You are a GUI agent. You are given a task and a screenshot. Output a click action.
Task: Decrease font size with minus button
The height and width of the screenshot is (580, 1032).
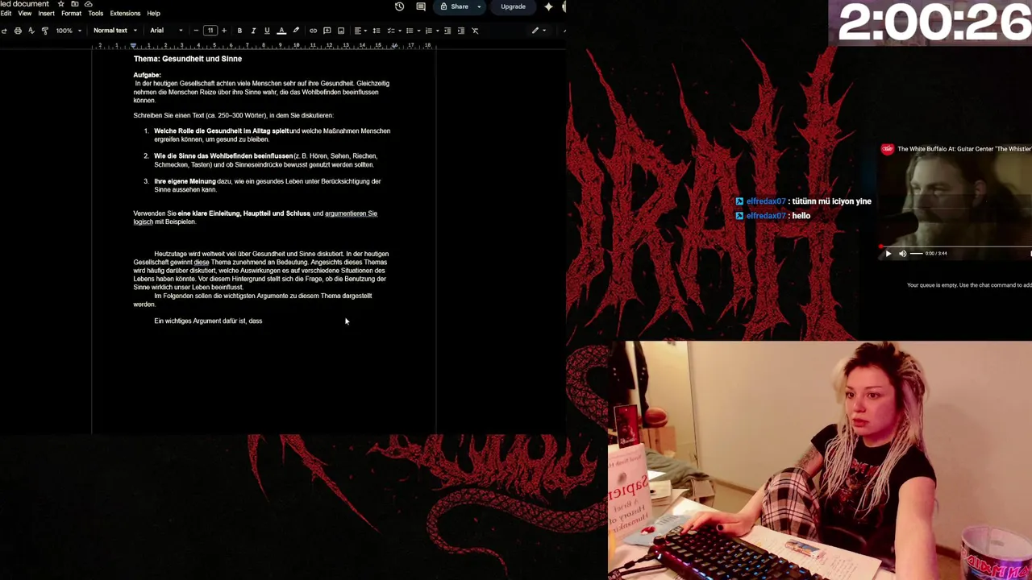pyautogui.click(x=196, y=31)
